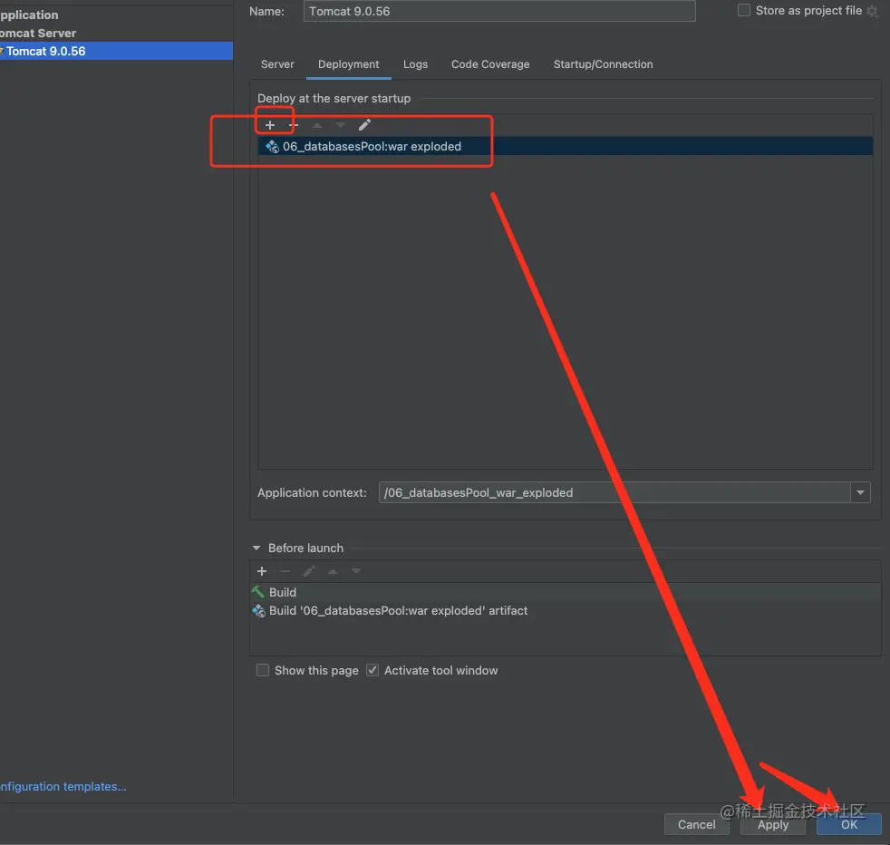Select 06_databasesPool:war exploded deployment row
The width and height of the screenshot is (890, 845).
(x=566, y=147)
